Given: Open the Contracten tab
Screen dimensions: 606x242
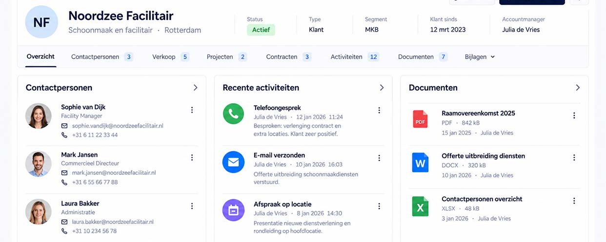Looking at the screenshot, I should 289,56.
